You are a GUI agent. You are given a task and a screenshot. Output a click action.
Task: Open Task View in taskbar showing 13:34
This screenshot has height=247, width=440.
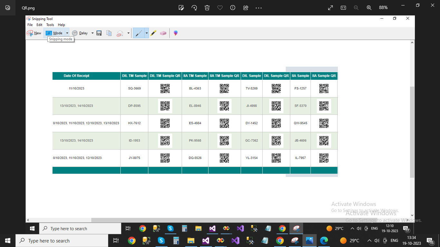tap(116, 241)
